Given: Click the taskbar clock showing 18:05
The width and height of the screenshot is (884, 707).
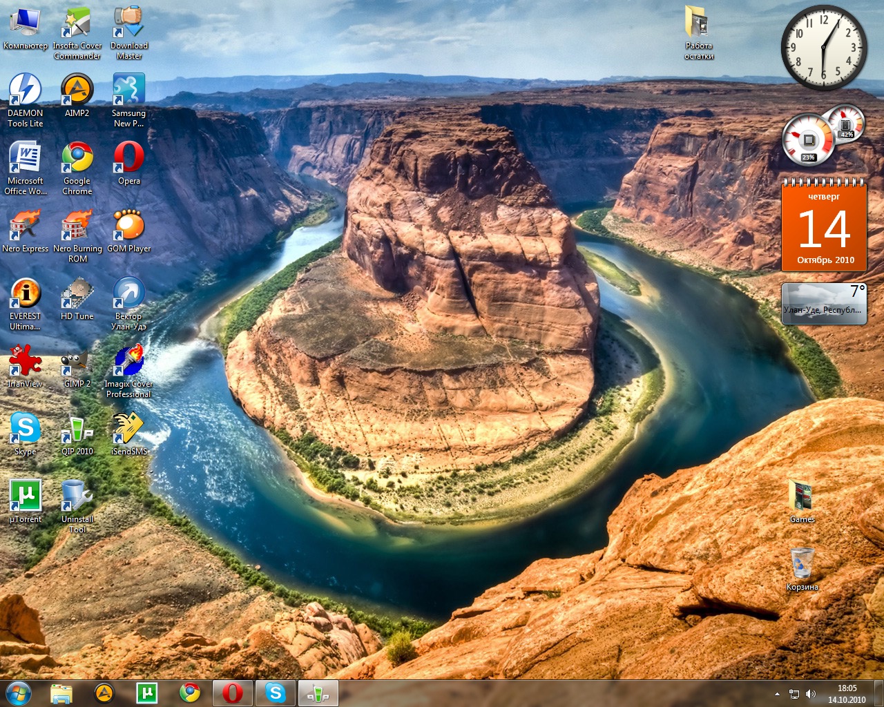Looking at the screenshot, I should (x=847, y=693).
